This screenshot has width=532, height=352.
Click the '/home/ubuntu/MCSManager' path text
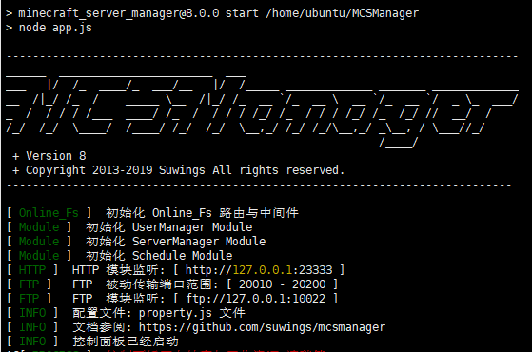[343, 13]
